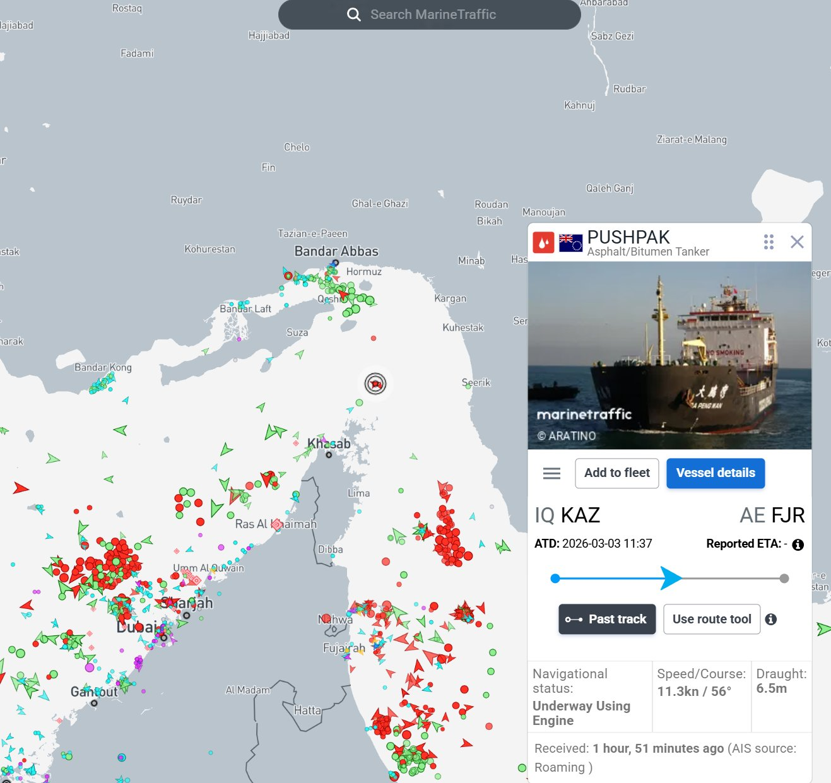The width and height of the screenshot is (831, 783).
Task: Click the Ghantoot port circle marker
Action: coord(94,703)
